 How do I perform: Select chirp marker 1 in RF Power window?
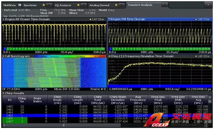[x=5, y=49]
